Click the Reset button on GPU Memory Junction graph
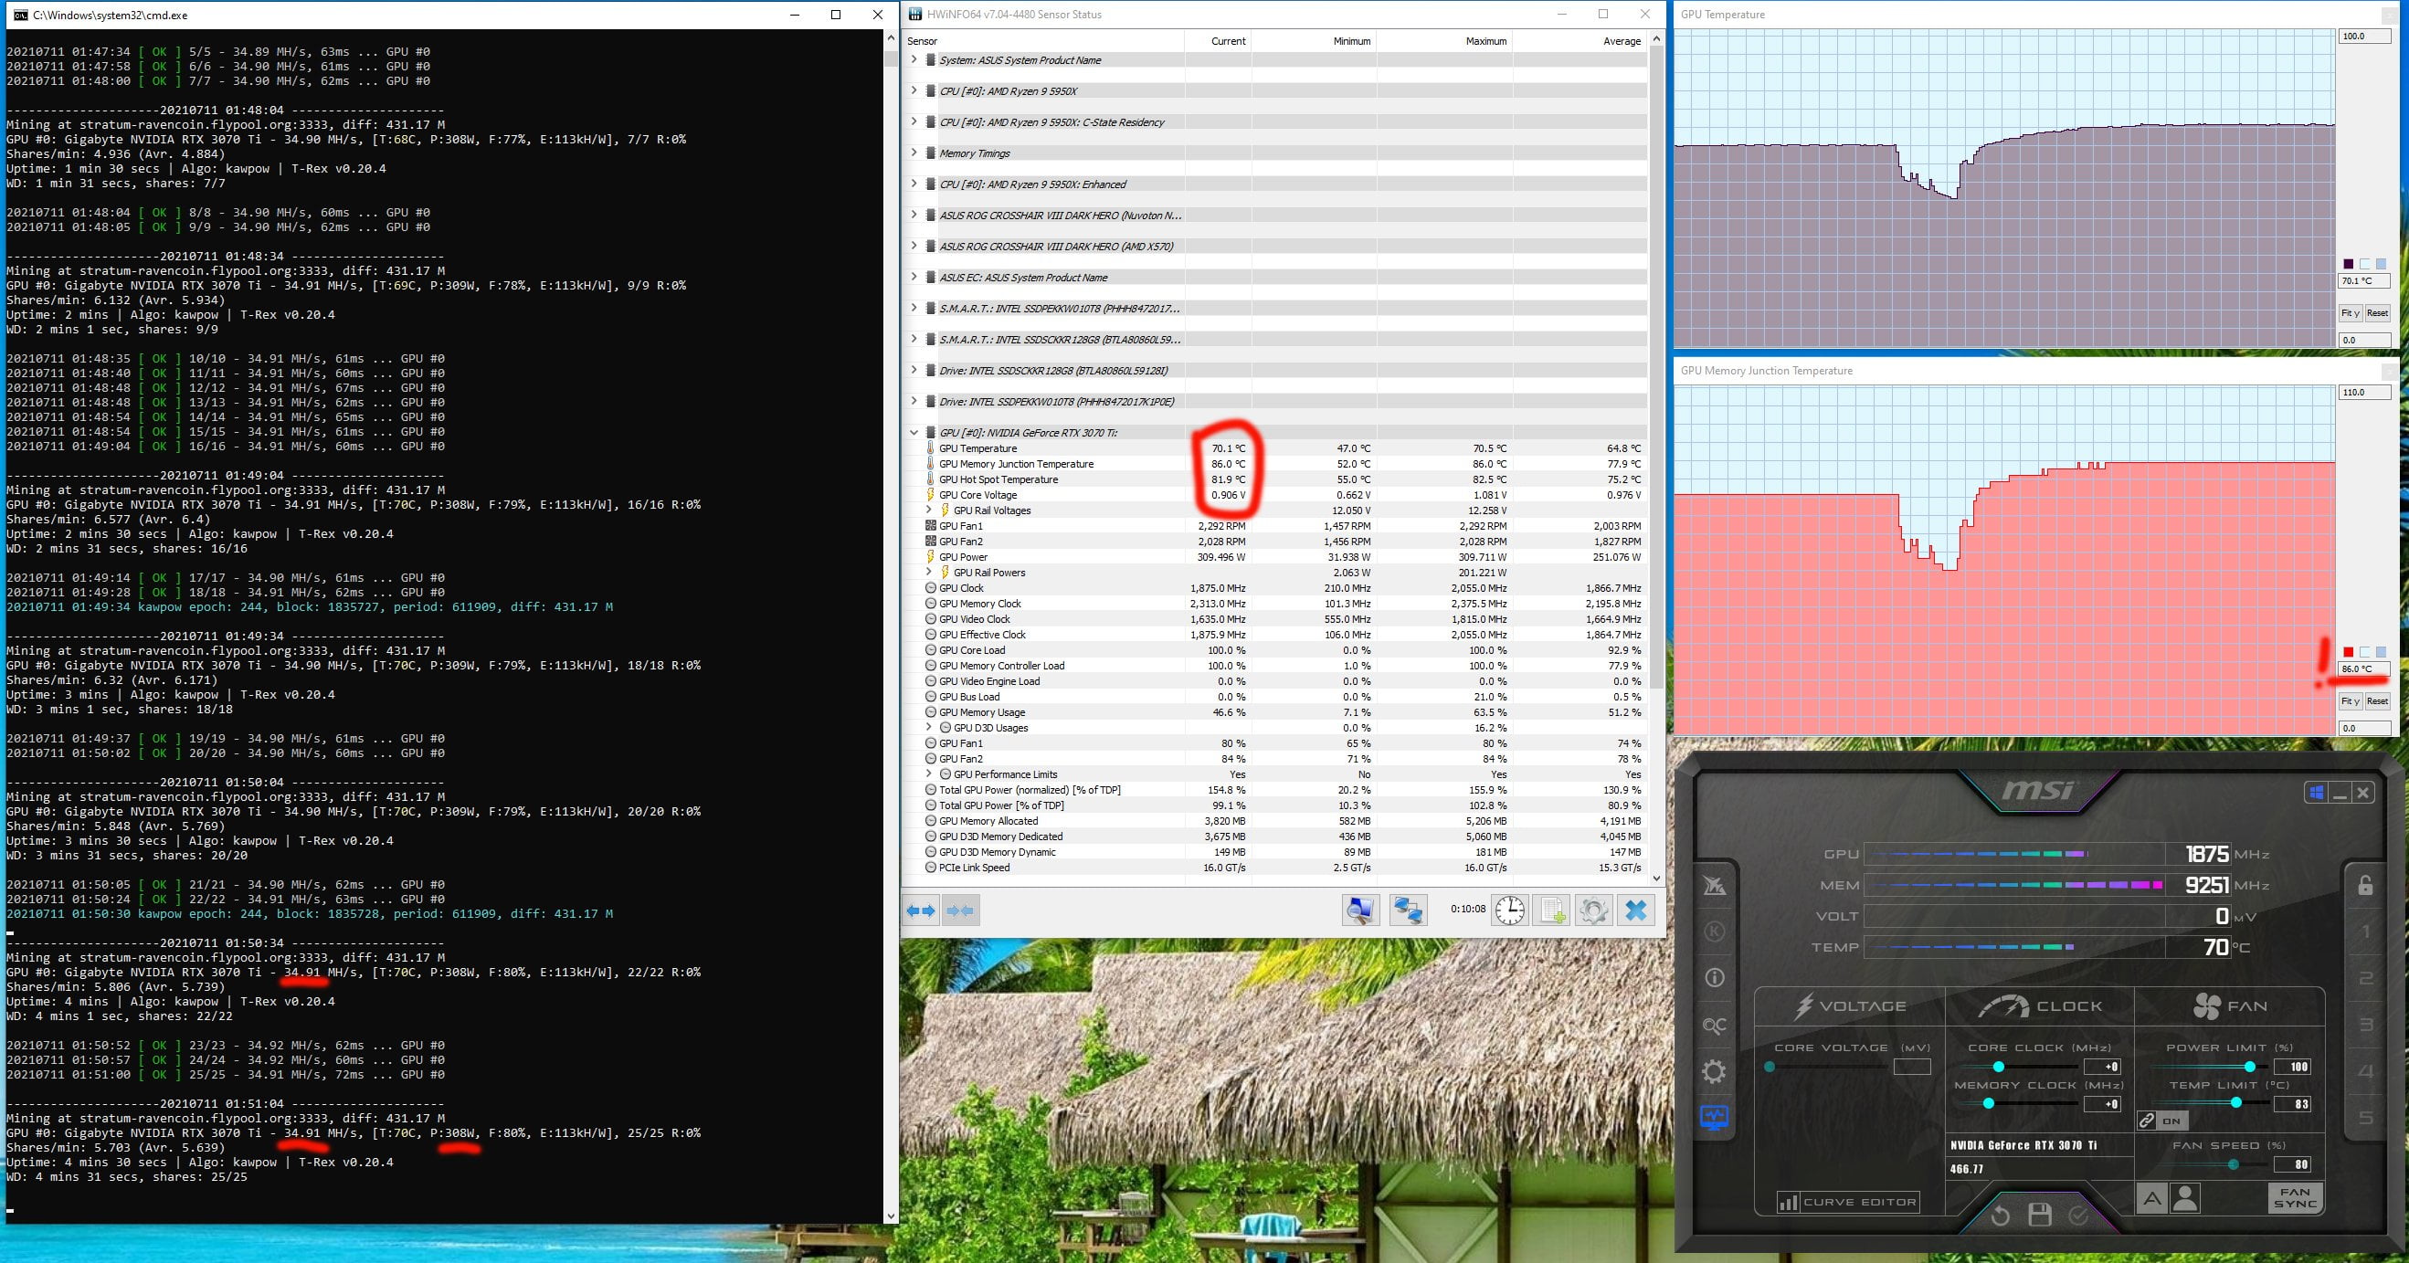2409x1263 pixels. pyautogui.click(x=2376, y=700)
